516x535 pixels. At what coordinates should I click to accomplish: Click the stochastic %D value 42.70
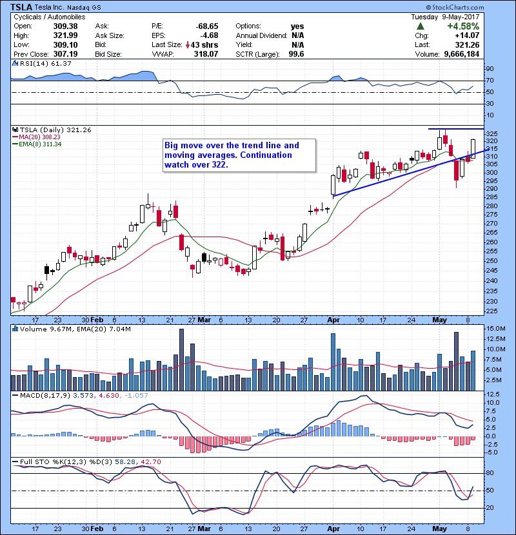click(150, 462)
